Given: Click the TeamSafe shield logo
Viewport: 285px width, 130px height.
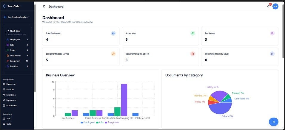Looking at the screenshot, I should (x=4, y=6).
